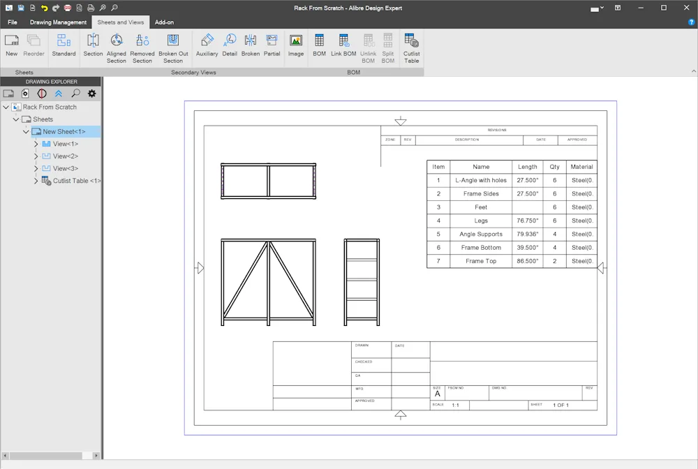Open the Drawing Explorer settings gear
The width and height of the screenshot is (698, 469).
(91, 94)
